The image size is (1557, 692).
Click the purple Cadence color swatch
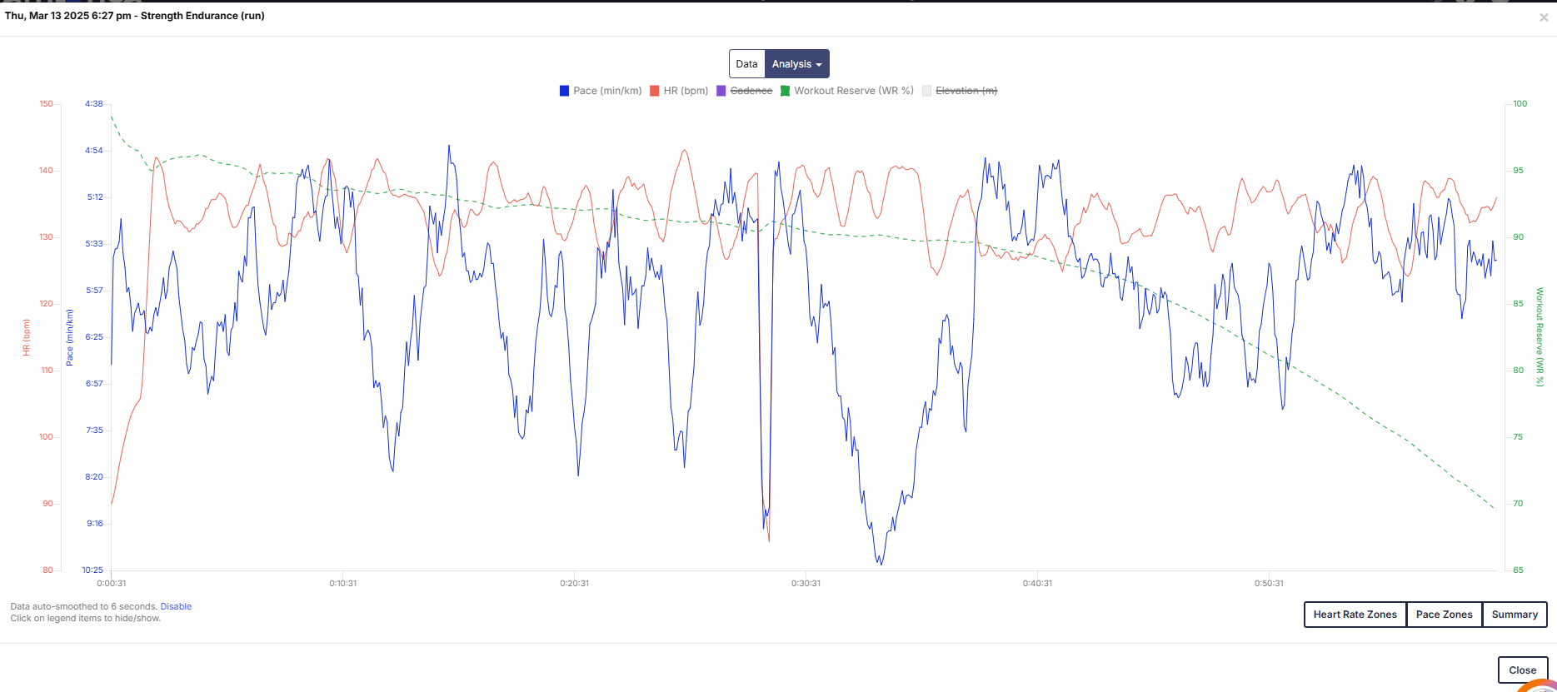721,91
